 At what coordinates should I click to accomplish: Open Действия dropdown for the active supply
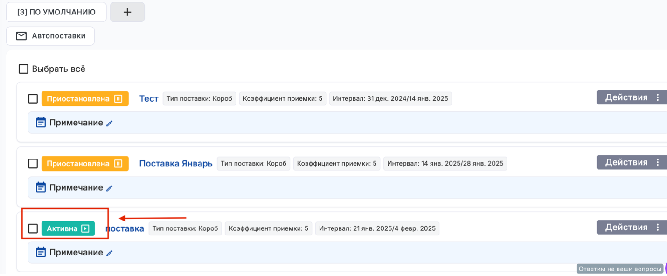631,227
